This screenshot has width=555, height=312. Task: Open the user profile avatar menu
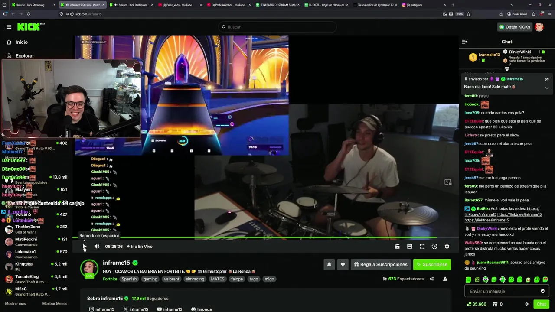(x=539, y=27)
